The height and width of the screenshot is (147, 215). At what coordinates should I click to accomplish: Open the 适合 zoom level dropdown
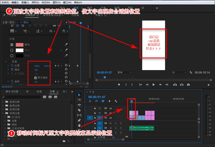pos(124,72)
